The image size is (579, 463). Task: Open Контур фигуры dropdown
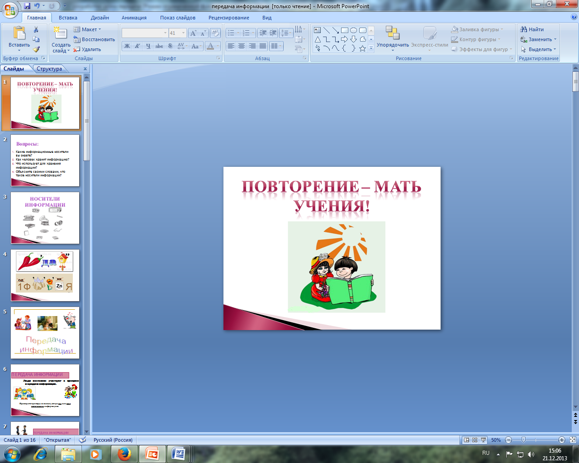pos(476,39)
